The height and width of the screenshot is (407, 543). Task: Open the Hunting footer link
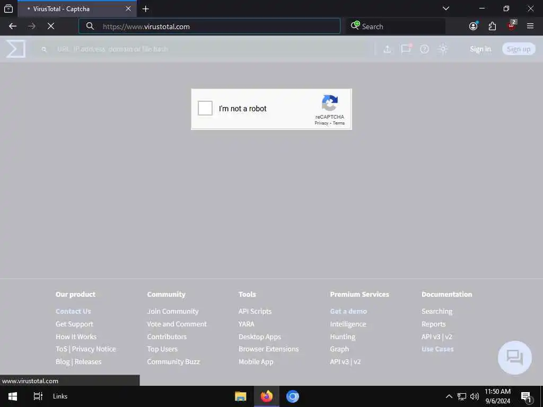(343, 337)
